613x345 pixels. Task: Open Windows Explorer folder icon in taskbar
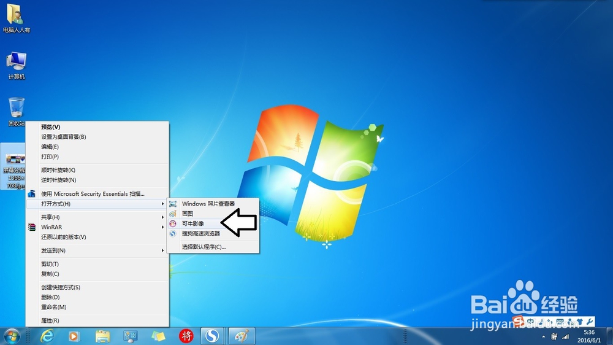tap(102, 336)
